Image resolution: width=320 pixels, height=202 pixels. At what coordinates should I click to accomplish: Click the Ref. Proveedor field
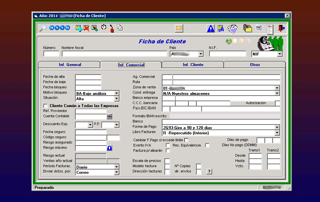[91, 111]
